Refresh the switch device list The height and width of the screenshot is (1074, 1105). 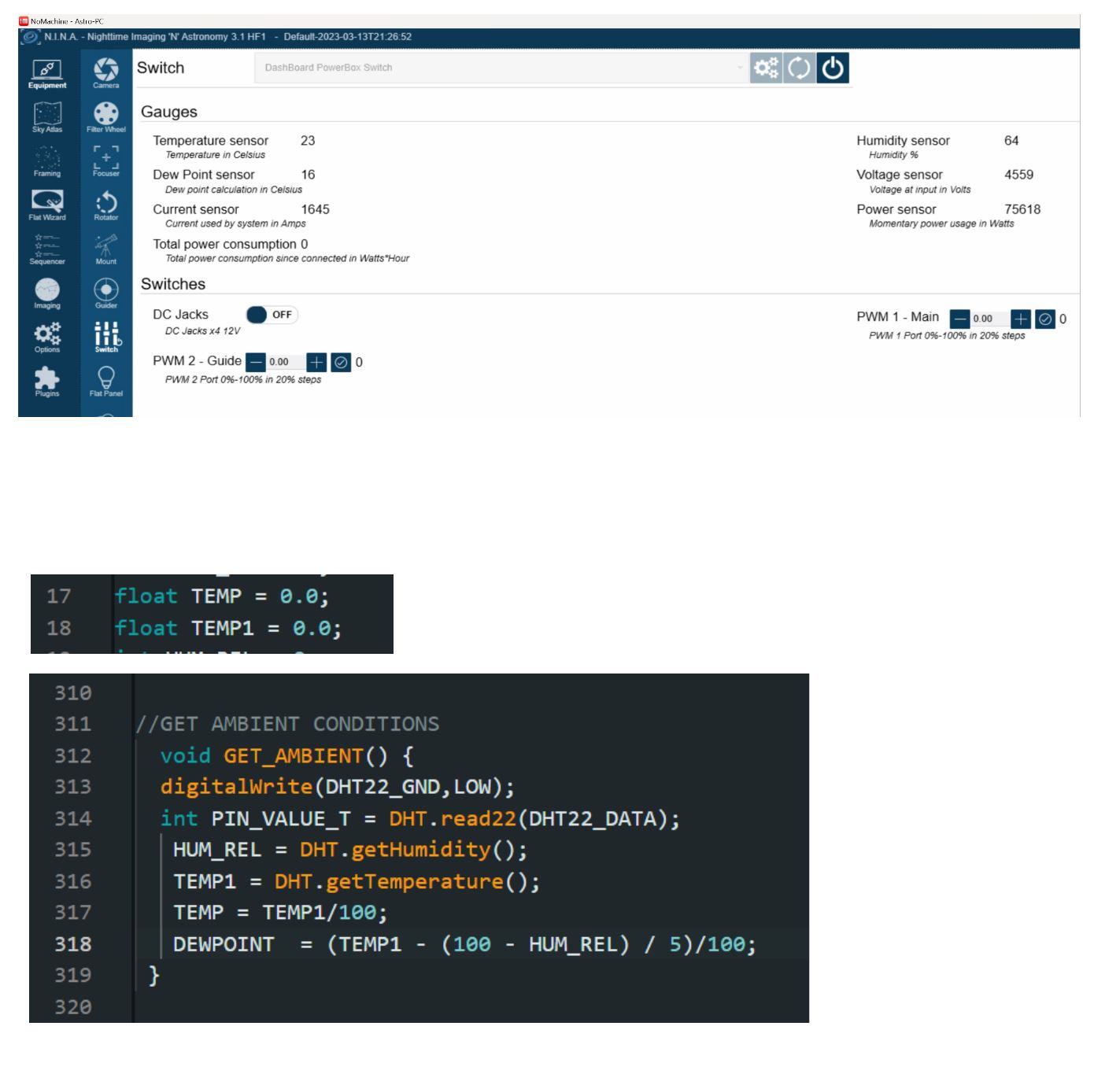pyautogui.click(x=800, y=68)
